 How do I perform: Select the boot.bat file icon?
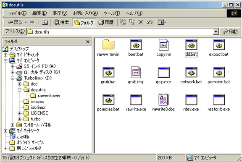[x=136, y=44]
